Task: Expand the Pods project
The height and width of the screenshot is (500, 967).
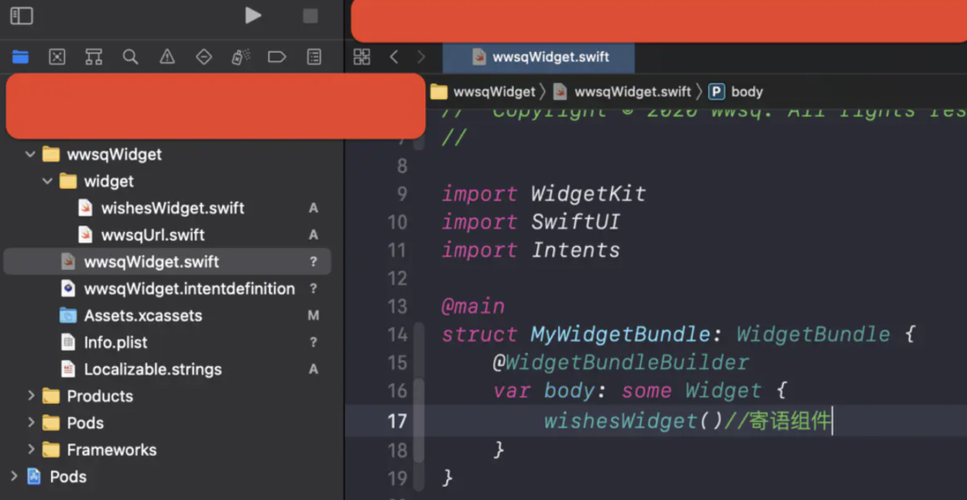Action: click(13, 476)
